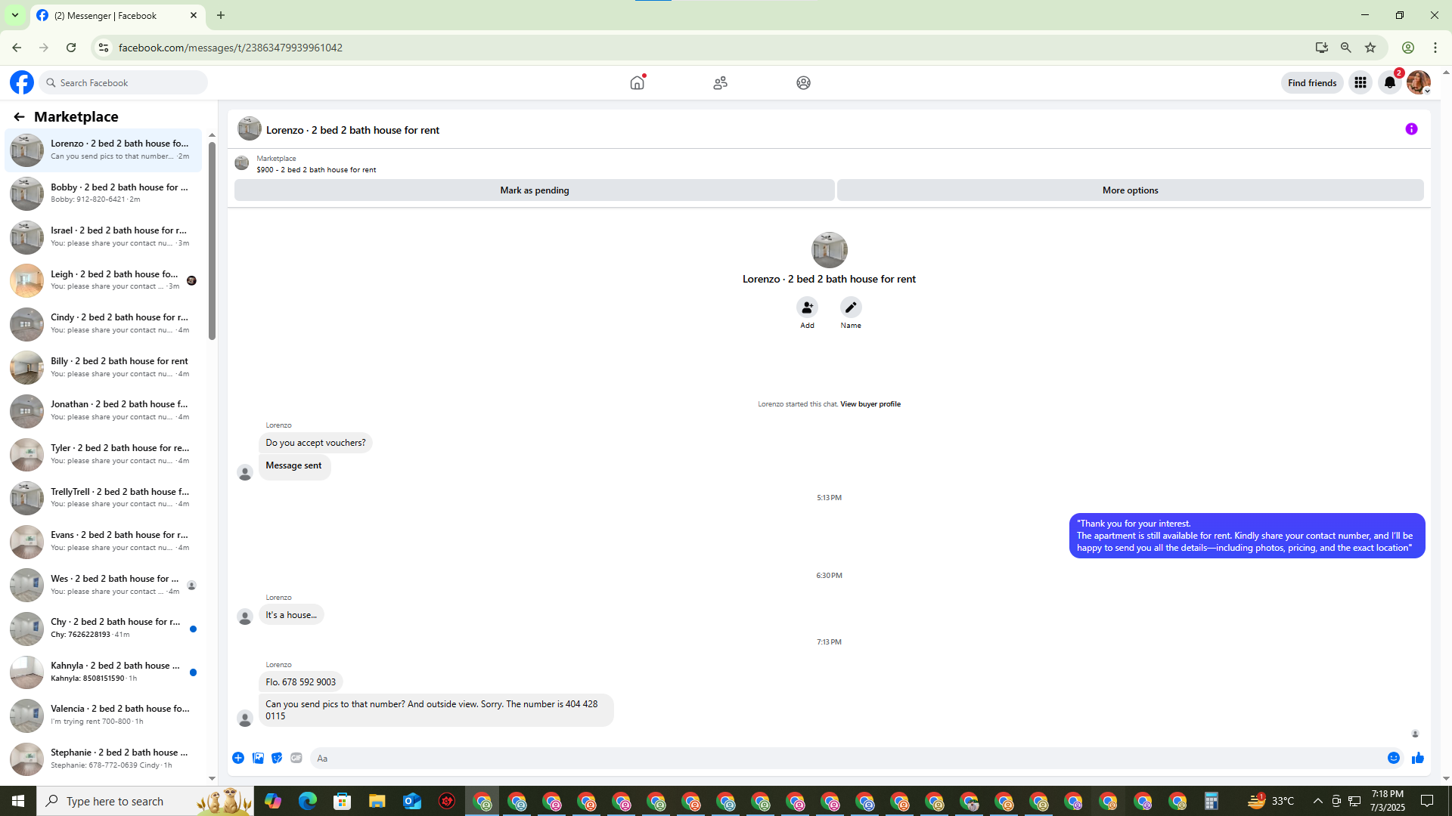Open the Facebook Home icon
The width and height of the screenshot is (1452, 816).
637,82
